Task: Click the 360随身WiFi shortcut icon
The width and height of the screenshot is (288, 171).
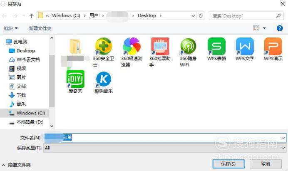Action: pyautogui.click(x=188, y=47)
